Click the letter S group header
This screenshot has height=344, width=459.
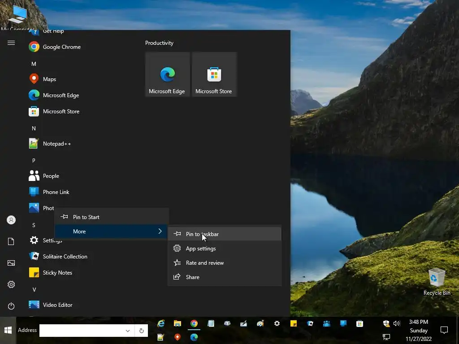pyautogui.click(x=34, y=225)
